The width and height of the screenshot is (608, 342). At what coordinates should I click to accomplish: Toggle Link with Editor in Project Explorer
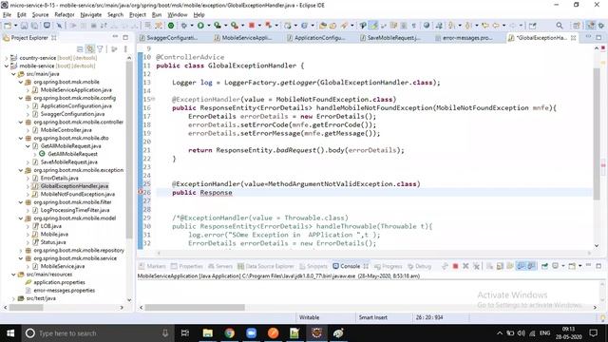tap(90, 49)
